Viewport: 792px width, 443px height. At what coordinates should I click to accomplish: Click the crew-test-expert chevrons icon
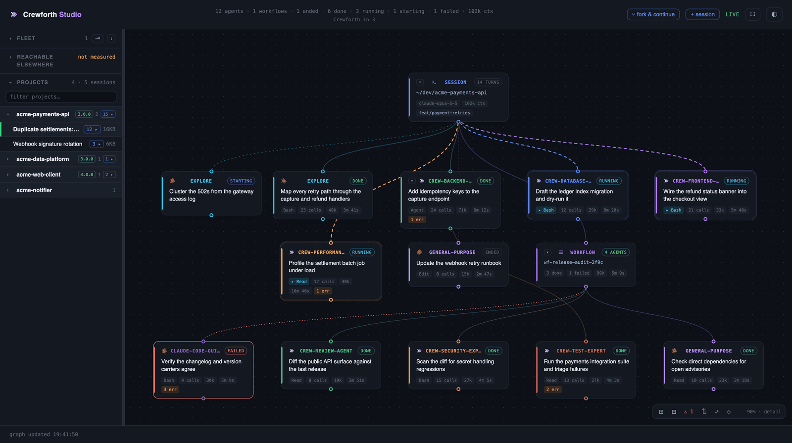[x=547, y=351]
